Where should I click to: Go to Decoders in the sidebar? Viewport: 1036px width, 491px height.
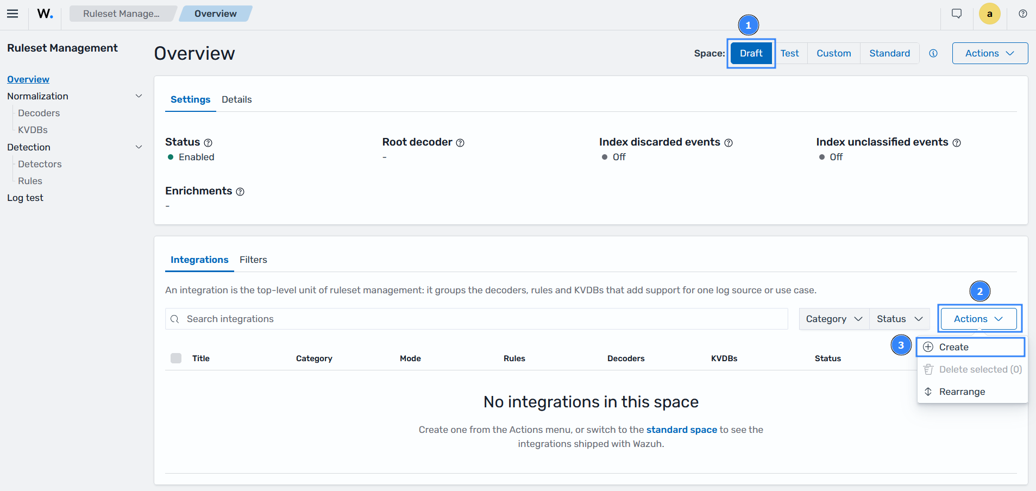coord(39,113)
